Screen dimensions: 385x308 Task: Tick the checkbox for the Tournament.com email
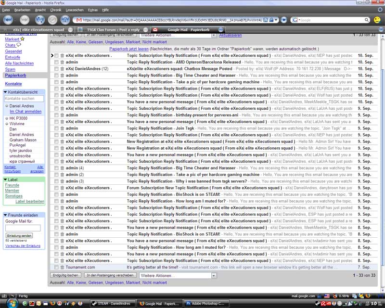[x=56, y=267]
